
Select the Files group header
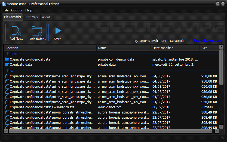[10, 71]
